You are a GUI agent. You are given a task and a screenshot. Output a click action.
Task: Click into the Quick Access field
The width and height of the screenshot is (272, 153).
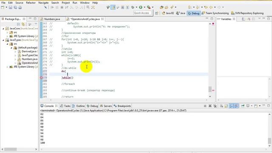tap(142, 13)
